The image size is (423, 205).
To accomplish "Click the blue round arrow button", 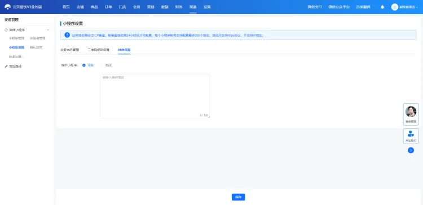I will 411,150.
